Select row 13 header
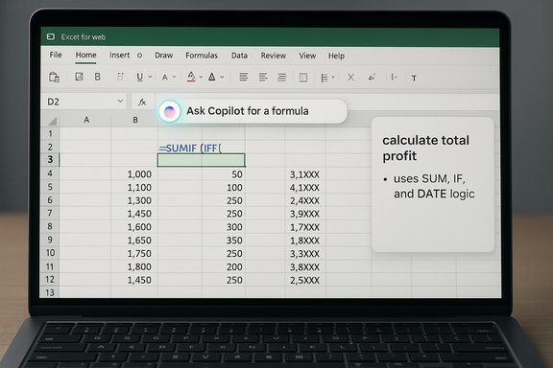 point(50,292)
